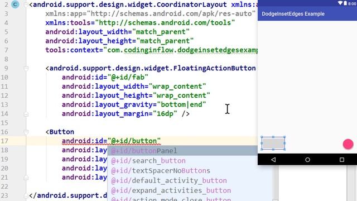This screenshot has height=201, width=357.
Task: Tap the Recents square icon in preview
Action: [342, 160]
